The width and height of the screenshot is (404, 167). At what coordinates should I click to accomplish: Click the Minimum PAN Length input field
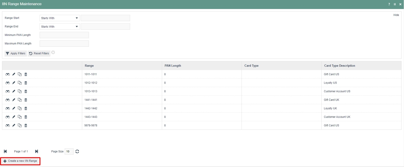[64, 35]
